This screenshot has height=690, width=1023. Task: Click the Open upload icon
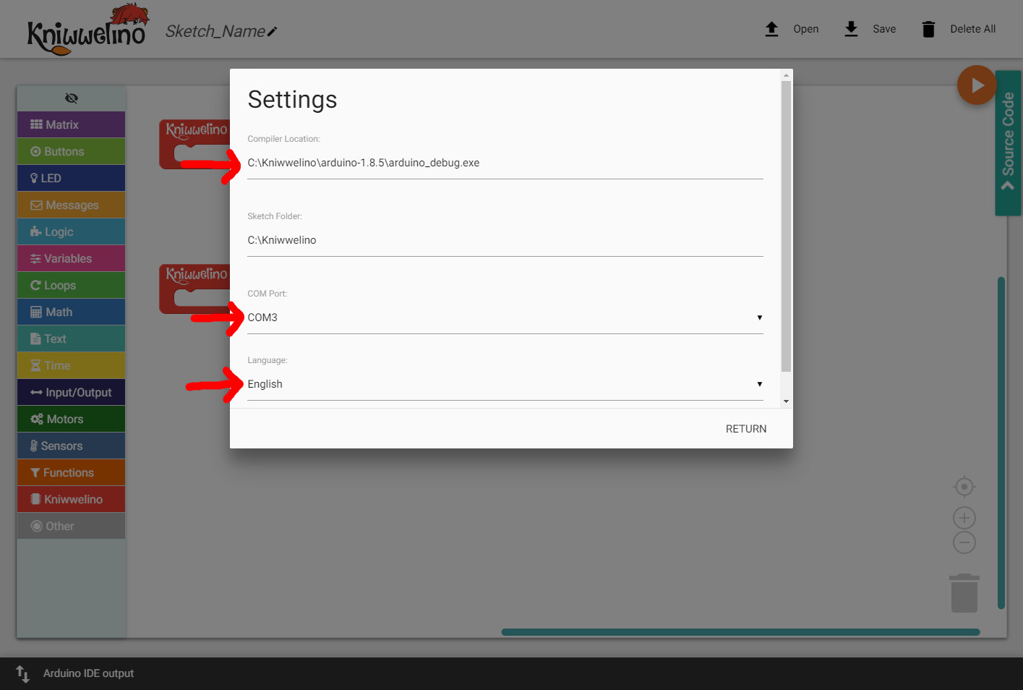click(771, 29)
